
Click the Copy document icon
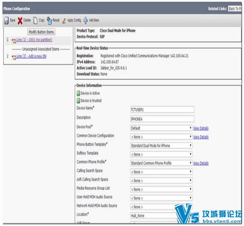pyautogui.click(x=35, y=21)
